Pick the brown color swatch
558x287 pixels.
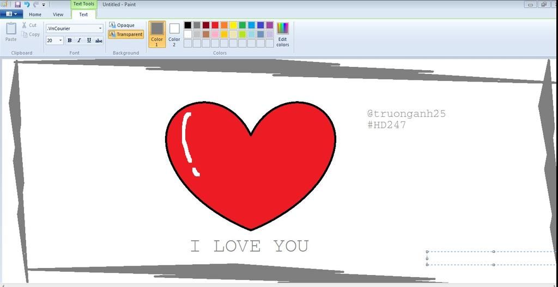206,34
